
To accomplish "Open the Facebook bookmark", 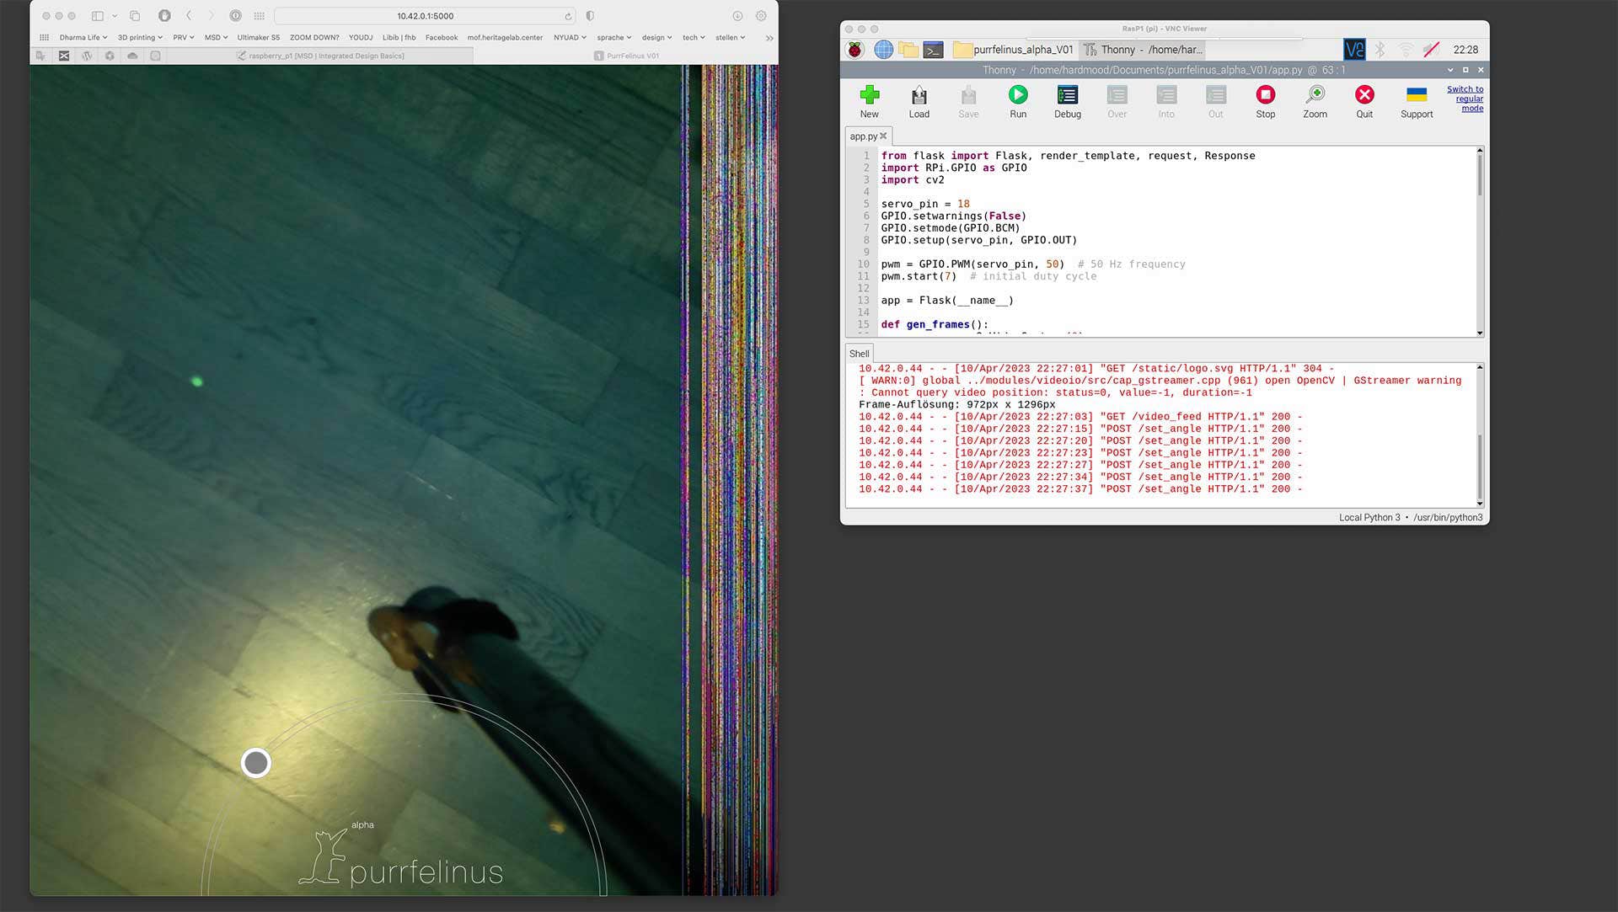I will pyautogui.click(x=442, y=38).
